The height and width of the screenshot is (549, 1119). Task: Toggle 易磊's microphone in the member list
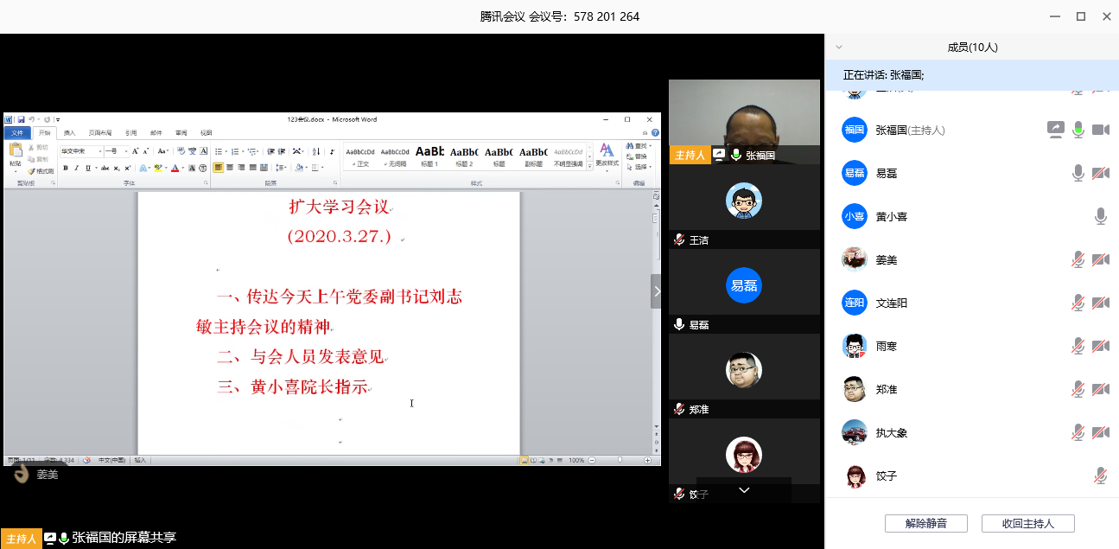coord(1078,173)
